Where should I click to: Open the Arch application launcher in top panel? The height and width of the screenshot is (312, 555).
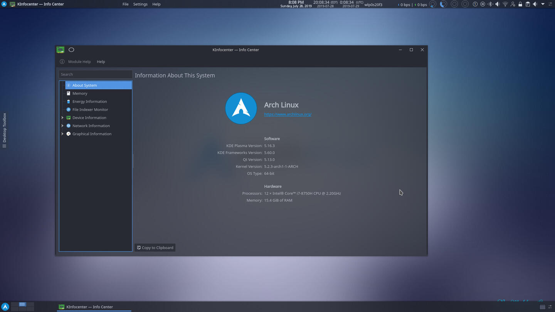(x=4, y=4)
